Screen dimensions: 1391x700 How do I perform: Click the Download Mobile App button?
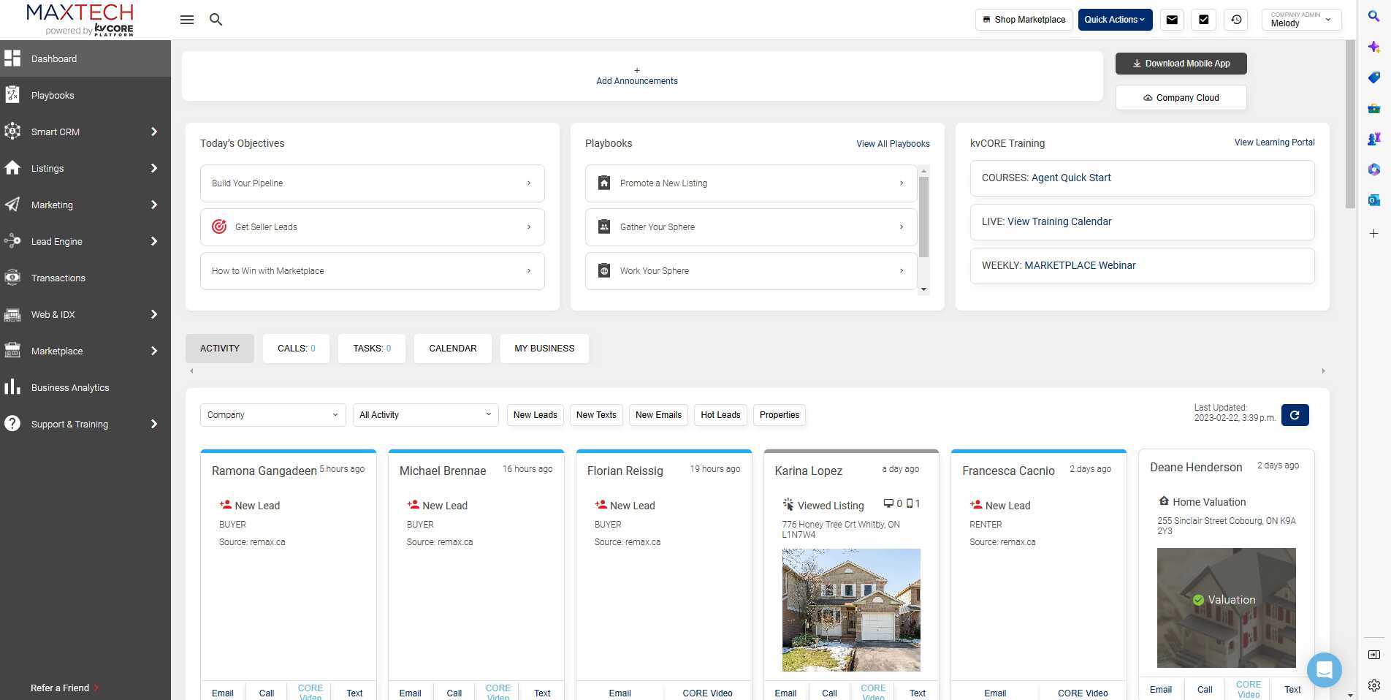pyautogui.click(x=1181, y=64)
